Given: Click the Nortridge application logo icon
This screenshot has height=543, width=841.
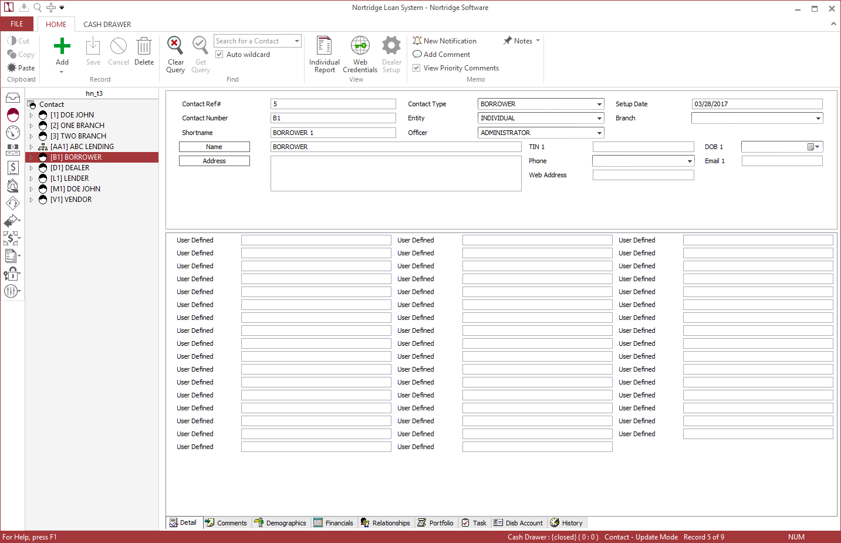Looking at the screenshot, I should point(9,8).
